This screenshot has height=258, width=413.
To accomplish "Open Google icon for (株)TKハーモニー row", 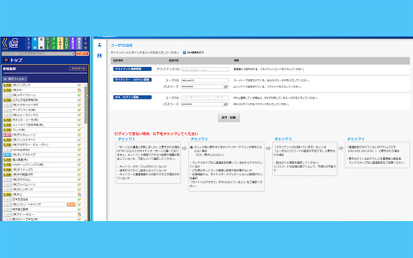I will coord(79,214).
